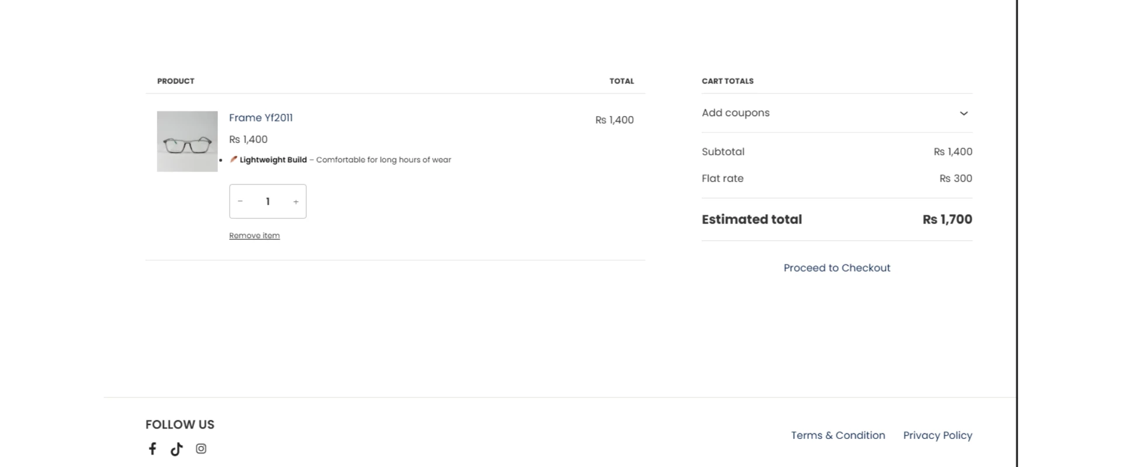Decrease quantity with the minus button

pyautogui.click(x=240, y=201)
